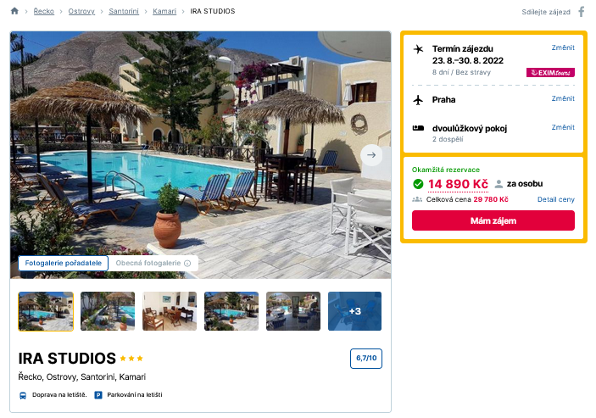This screenshot has width=596, height=418.
Task: Switch to Obecná fotogalerie tab
Action: (148, 264)
